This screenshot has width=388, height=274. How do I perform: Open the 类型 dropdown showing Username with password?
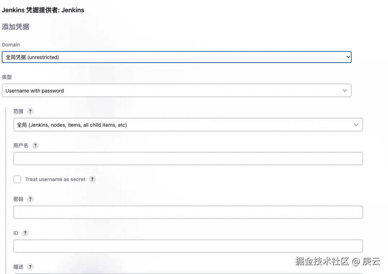click(x=176, y=90)
